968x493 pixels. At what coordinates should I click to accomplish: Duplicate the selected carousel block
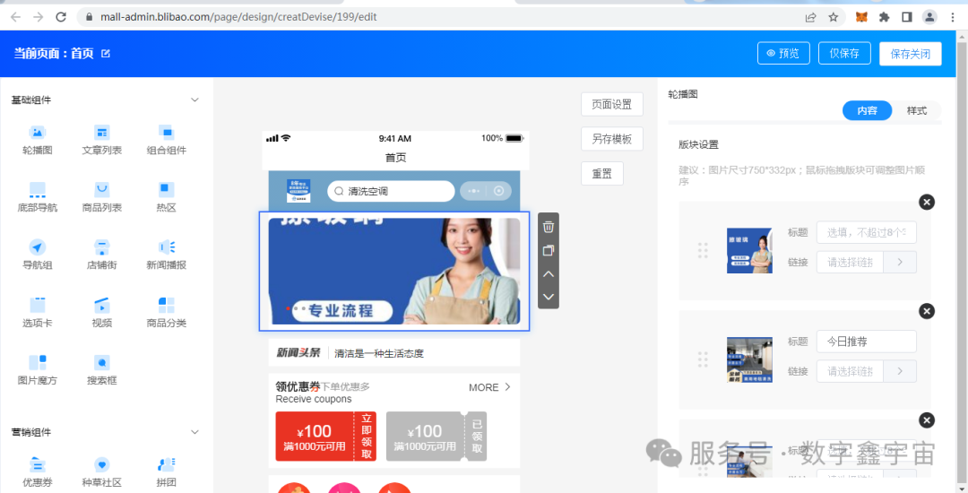point(549,250)
